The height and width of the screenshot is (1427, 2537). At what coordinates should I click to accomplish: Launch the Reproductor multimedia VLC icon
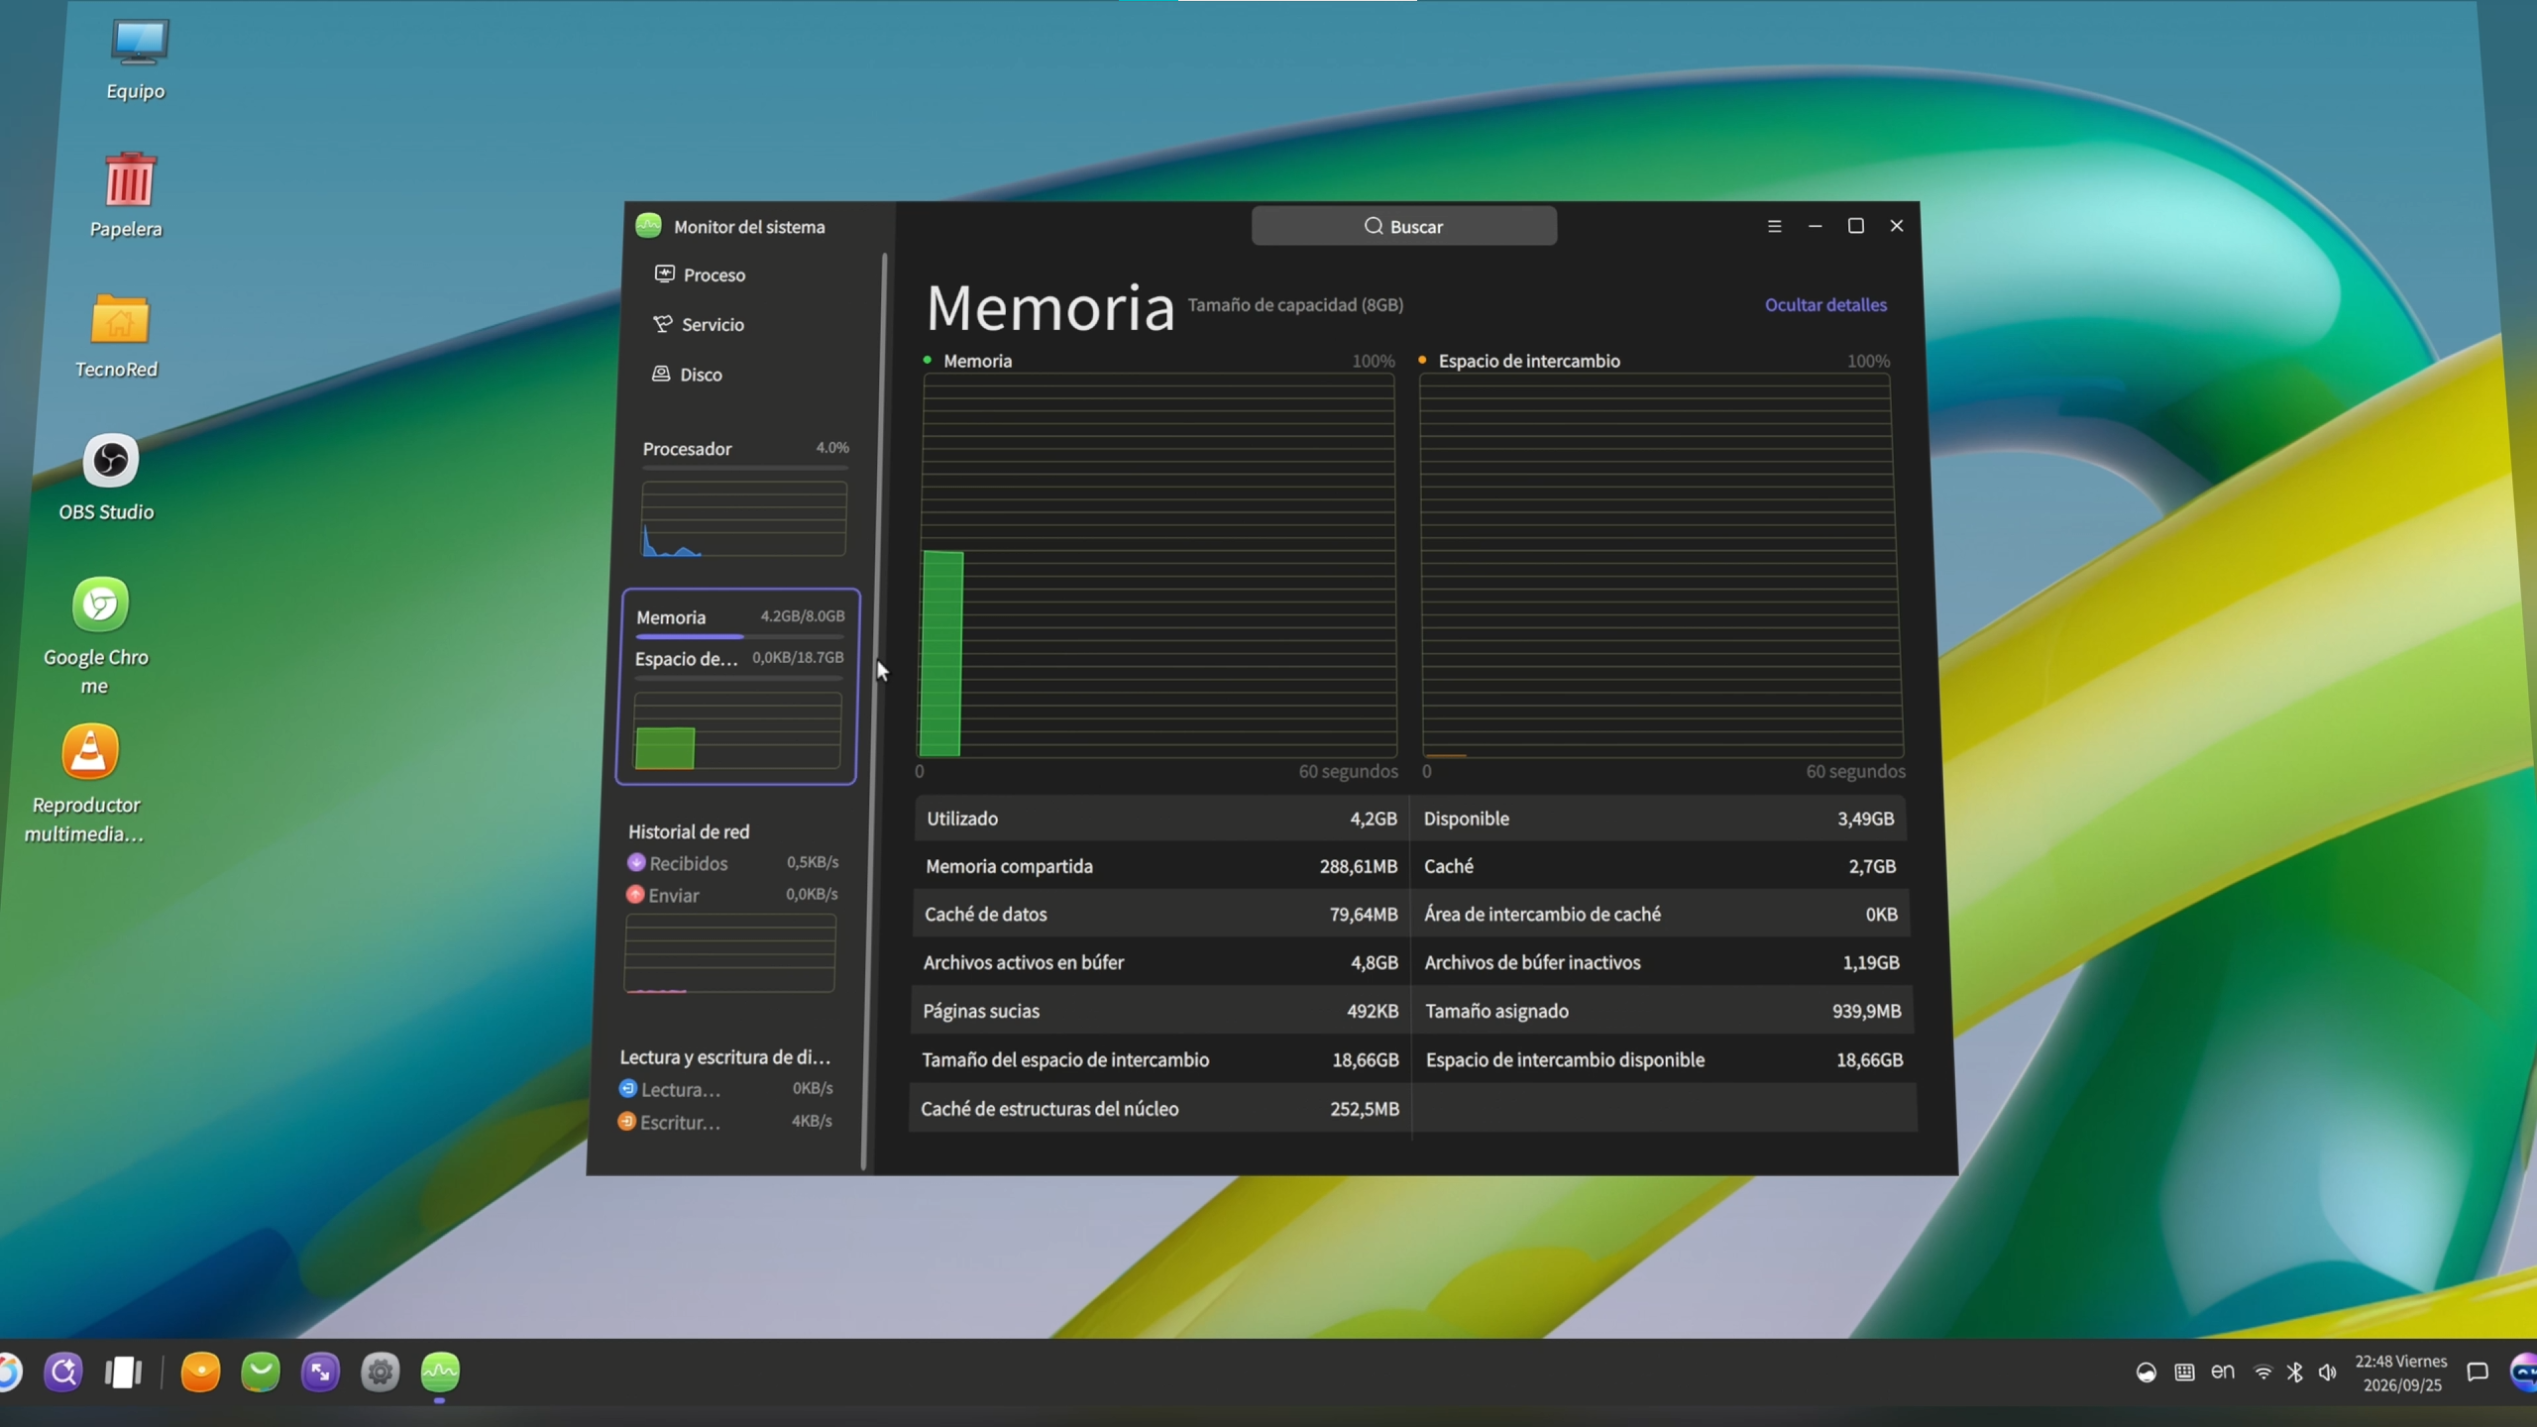tap(87, 783)
